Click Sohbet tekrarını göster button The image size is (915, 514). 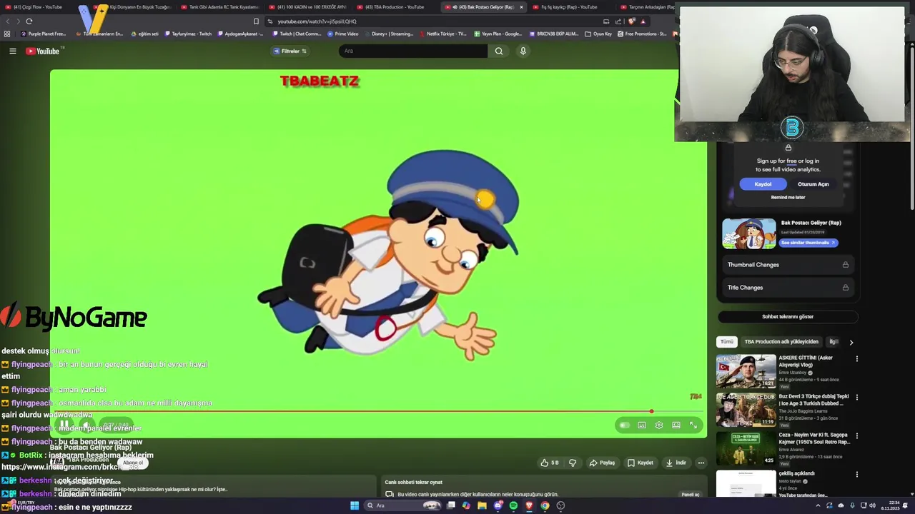[788, 316]
